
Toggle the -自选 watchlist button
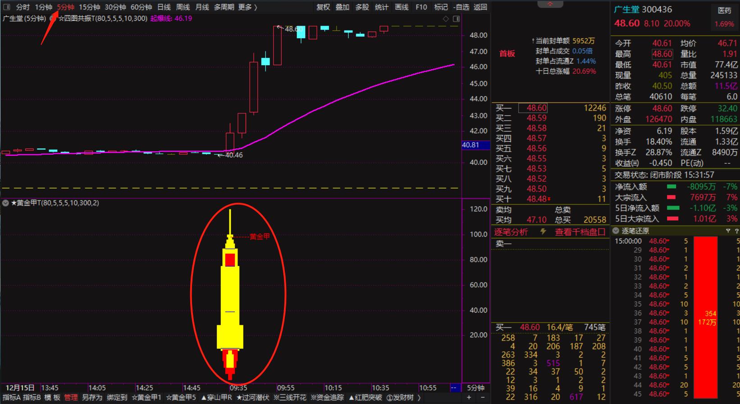[461, 7]
